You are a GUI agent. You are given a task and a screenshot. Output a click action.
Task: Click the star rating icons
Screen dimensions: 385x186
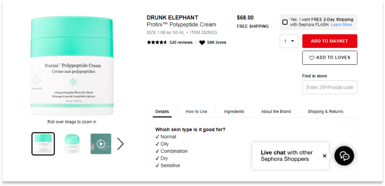coord(157,42)
